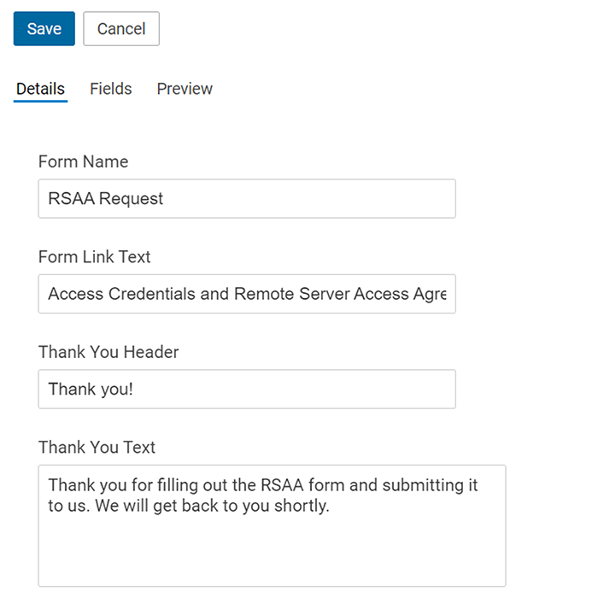The image size is (598, 598).
Task: Click the Cancel button
Action: coord(121,28)
